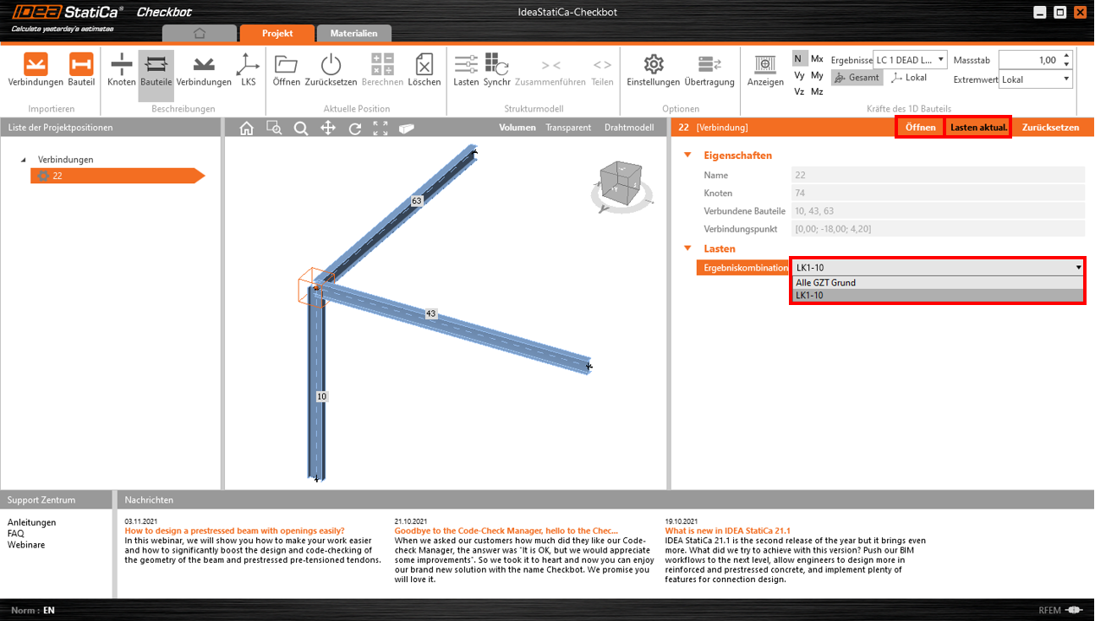Switch to the Materialien tab
This screenshot has width=1095, height=621.
[x=354, y=33]
